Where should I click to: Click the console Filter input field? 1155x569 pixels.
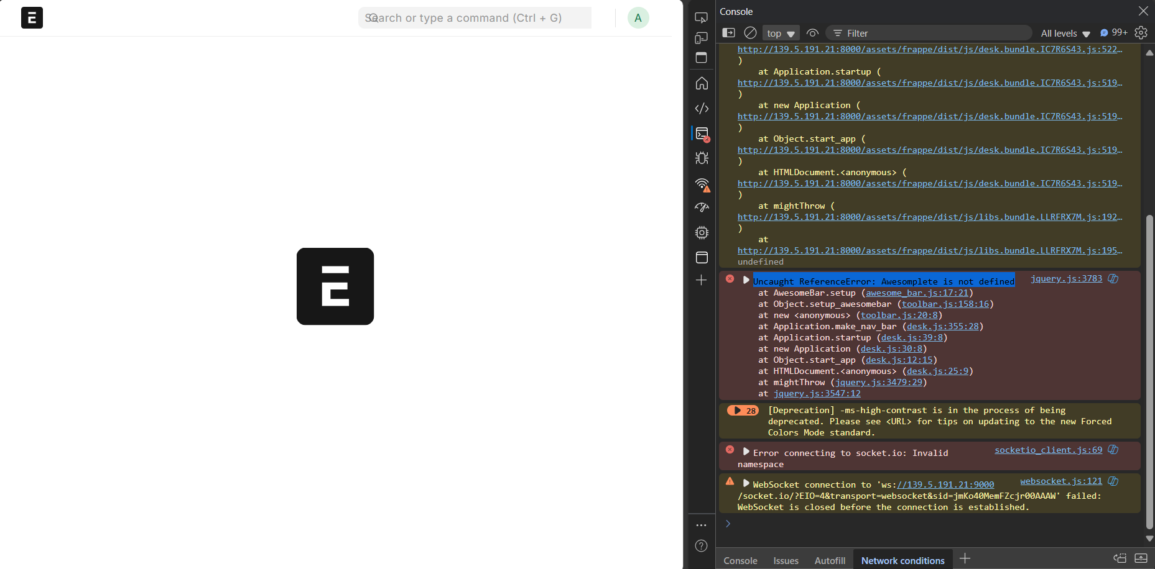929,33
